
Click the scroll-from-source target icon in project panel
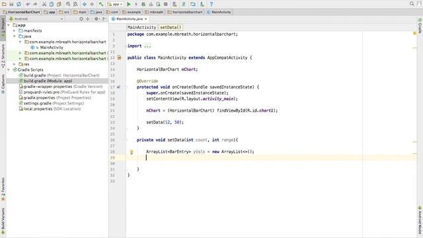81,19
